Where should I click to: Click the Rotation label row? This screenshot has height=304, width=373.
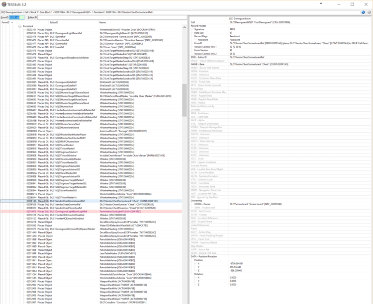click(x=280, y=274)
